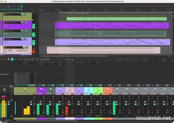This screenshot has width=174, height=123.
Task: Click the go-to-start transport button
Action: (2, 59)
